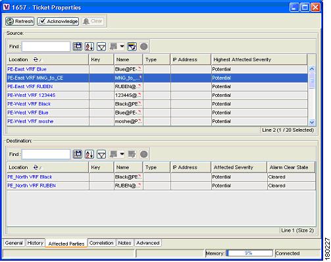331x262 pixels.
Task: Click greyed Clear Filter icon in Source toolbar
Action: pyautogui.click(x=113, y=47)
